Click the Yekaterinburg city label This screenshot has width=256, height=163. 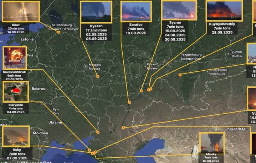(191, 56)
